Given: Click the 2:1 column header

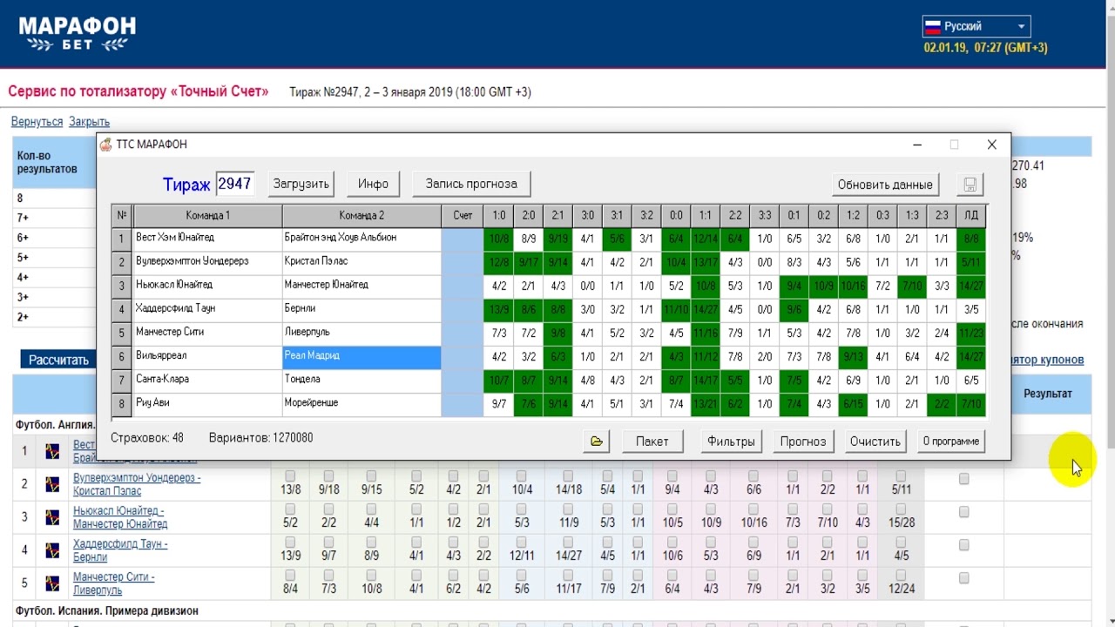Looking at the screenshot, I should 557,216.
